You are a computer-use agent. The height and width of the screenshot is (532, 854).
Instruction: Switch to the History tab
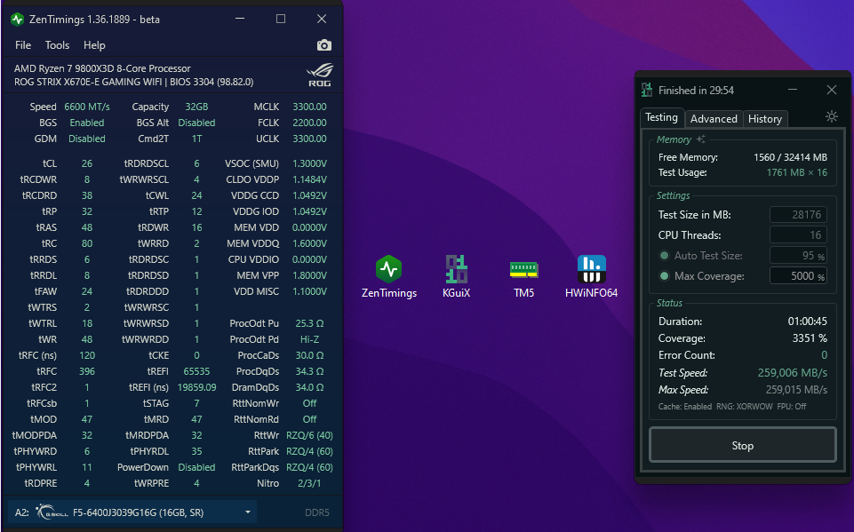[764, 119]
